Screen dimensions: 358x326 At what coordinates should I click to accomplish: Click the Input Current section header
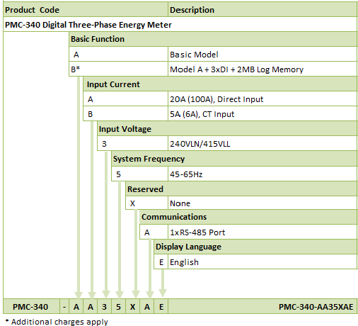click(220, 84)
